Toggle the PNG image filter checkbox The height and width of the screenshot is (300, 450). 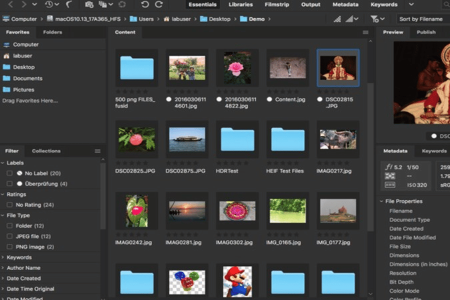[9, 247]
